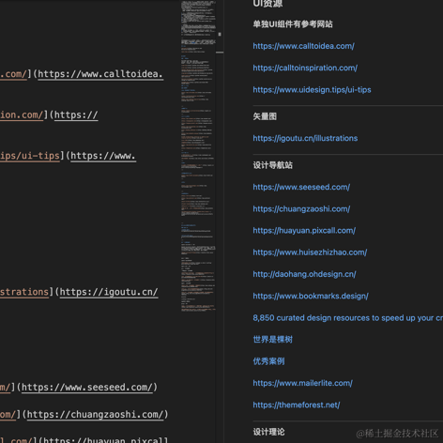Open the http://daohang.ohdesign.cn/ preview link
This screenshot has width=443, height=443.
coord(304,274)
